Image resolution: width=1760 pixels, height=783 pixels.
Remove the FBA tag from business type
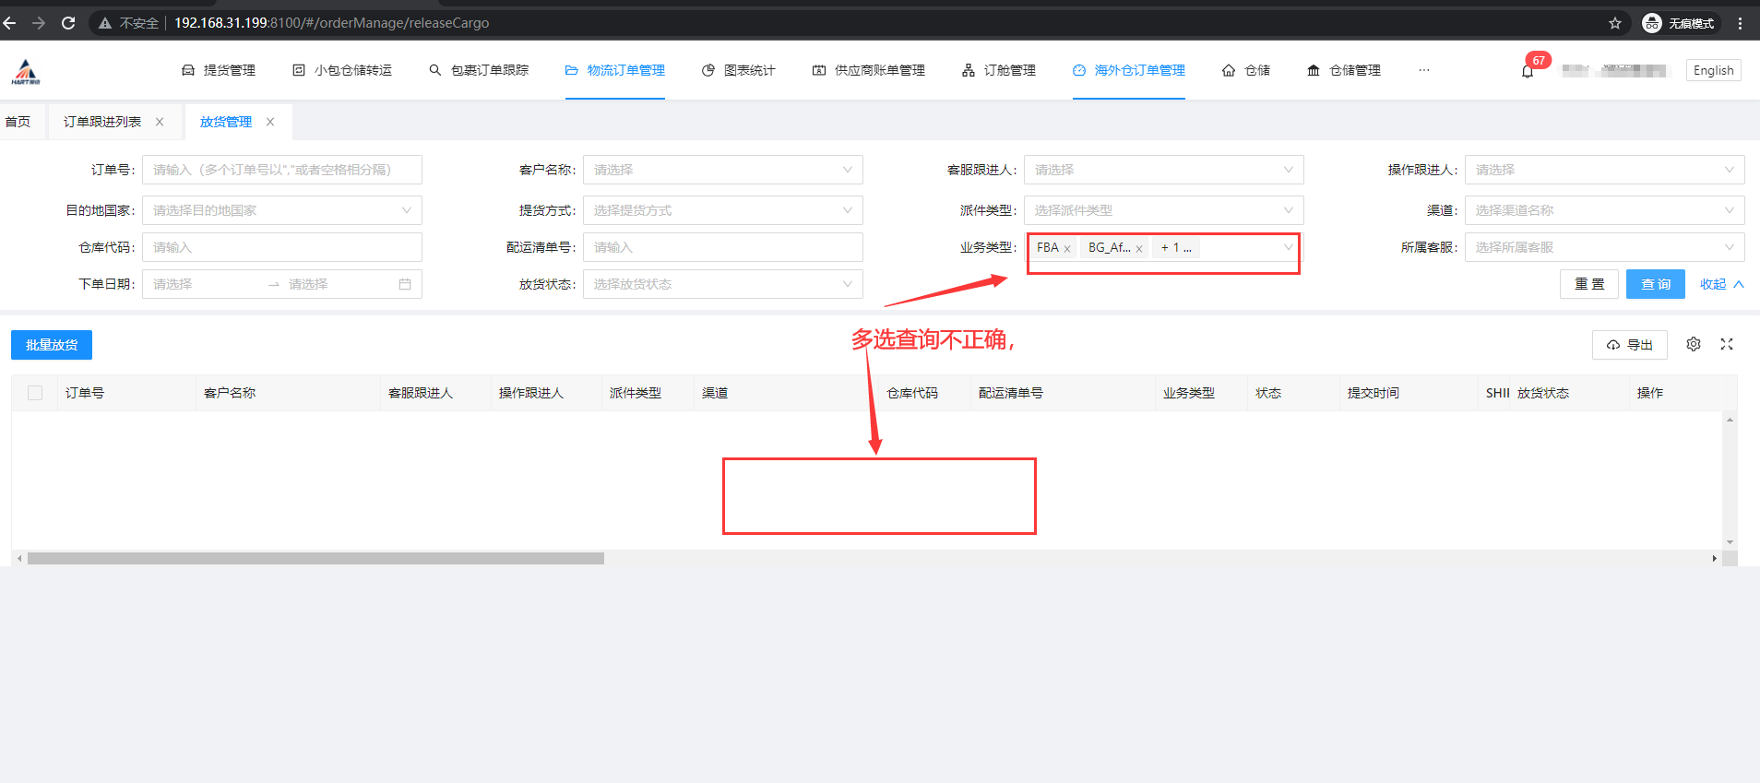coord(1067,248)
